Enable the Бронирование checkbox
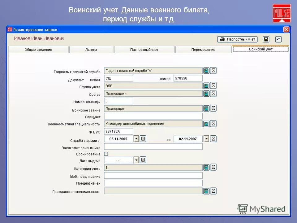 coord(105,153)
